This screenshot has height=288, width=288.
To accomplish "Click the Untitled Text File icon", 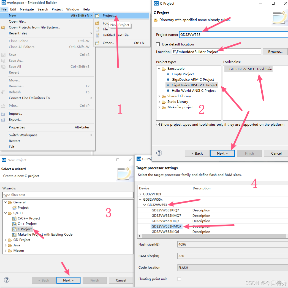I will point(97,35).
